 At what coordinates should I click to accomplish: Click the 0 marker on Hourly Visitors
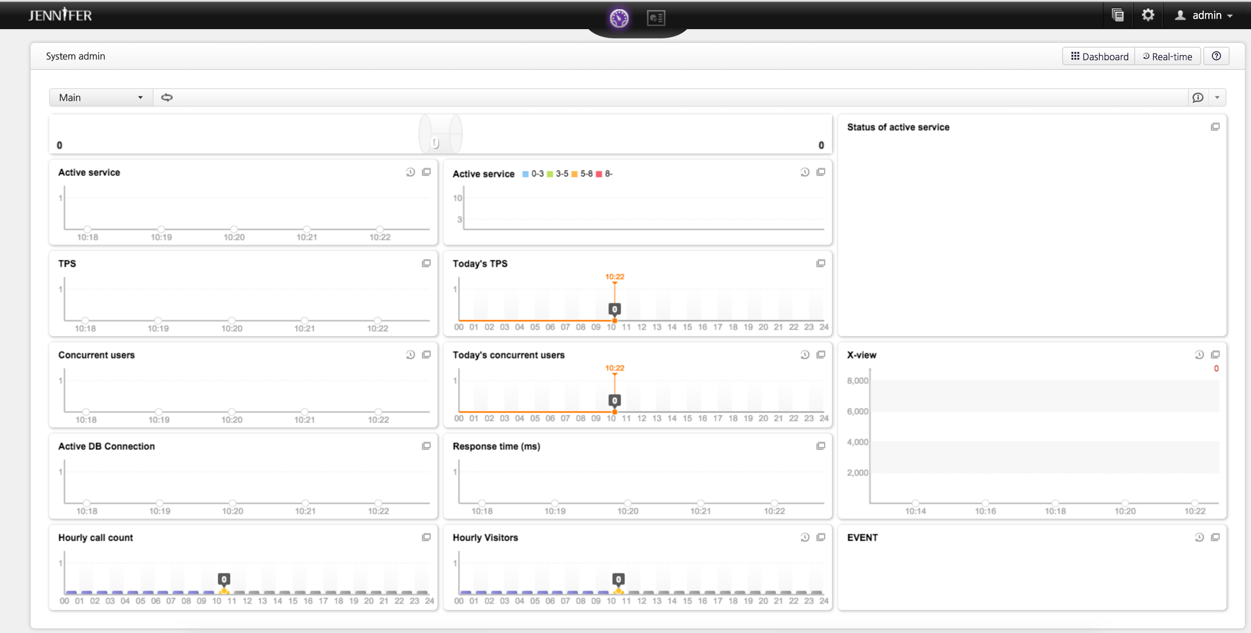click(618, 579)
